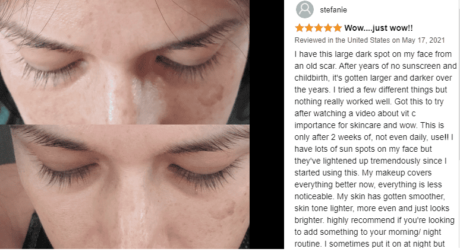Open the top before photo of the face
Screen dimensions: 460x252
pos(125,62)
